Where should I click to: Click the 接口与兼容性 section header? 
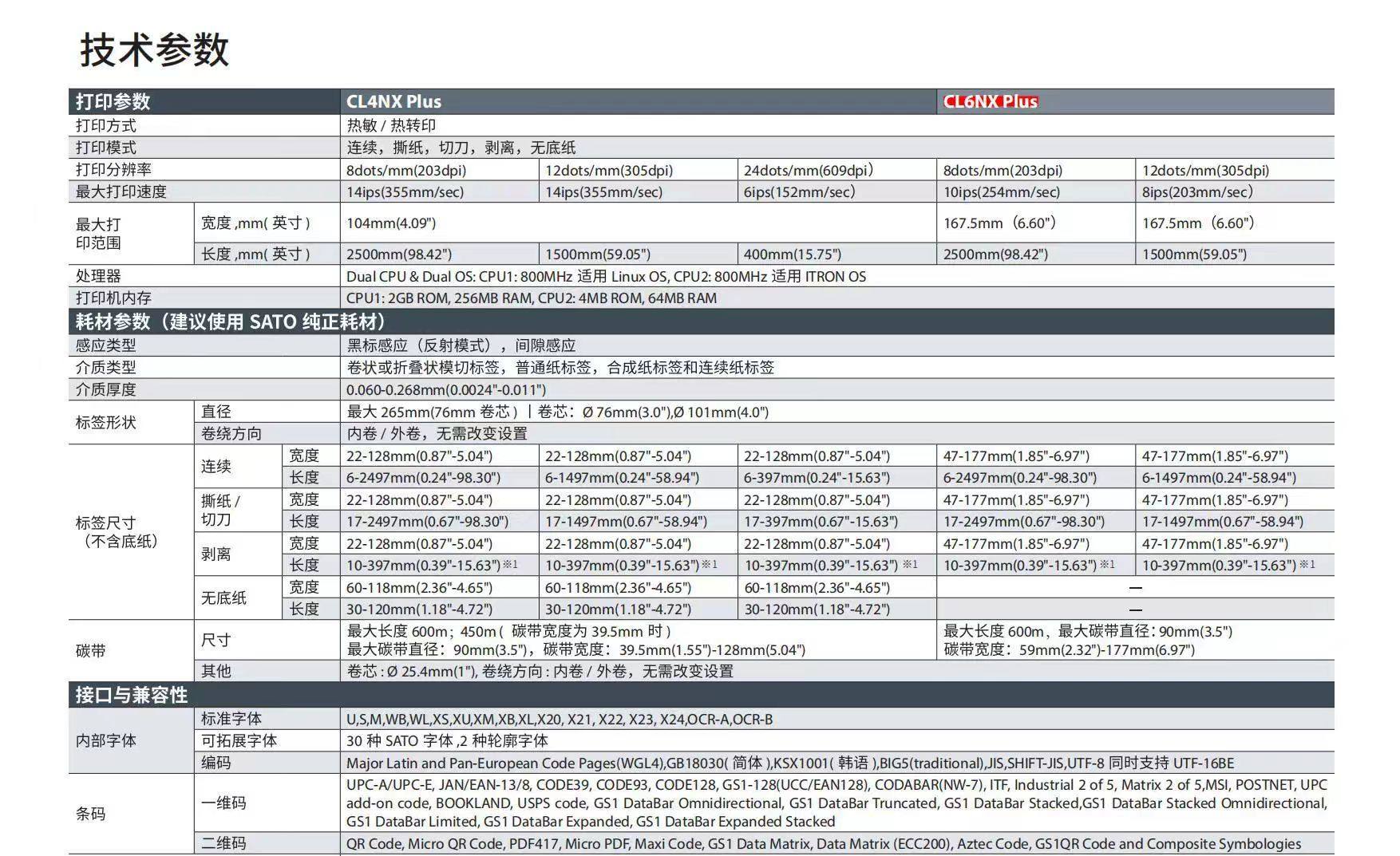point(132,695)
